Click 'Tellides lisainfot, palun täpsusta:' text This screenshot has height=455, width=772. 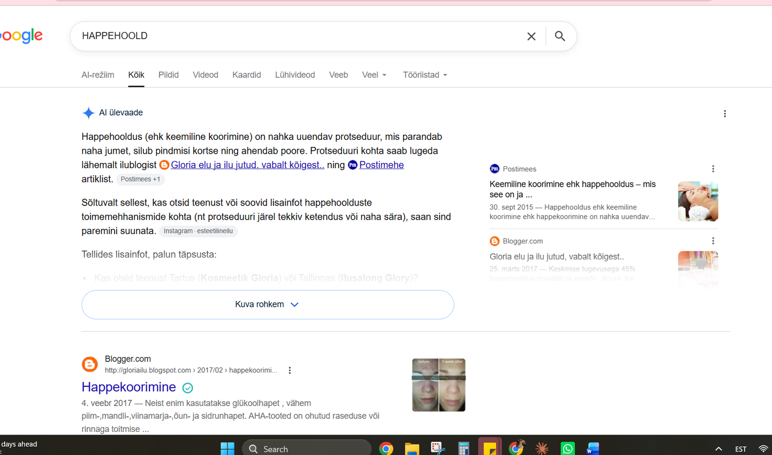[149, 254]
